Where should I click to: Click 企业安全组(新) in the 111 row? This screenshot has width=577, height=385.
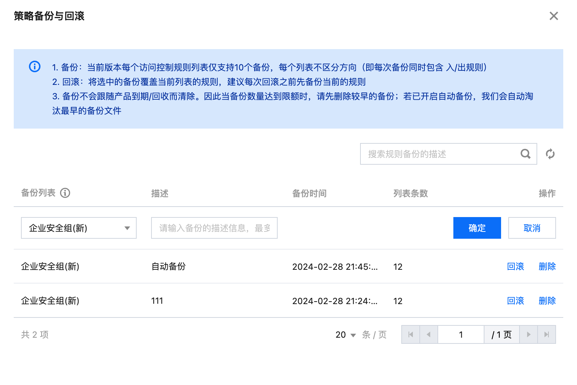pos(50,301)
